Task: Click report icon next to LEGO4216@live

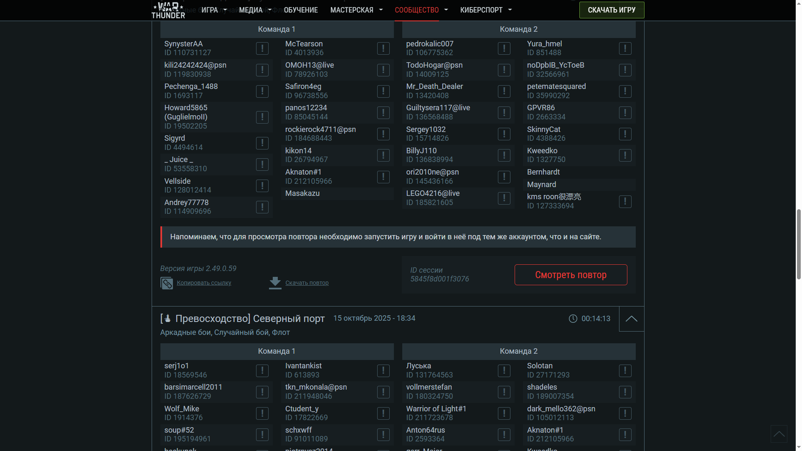Action: point(504,198)
